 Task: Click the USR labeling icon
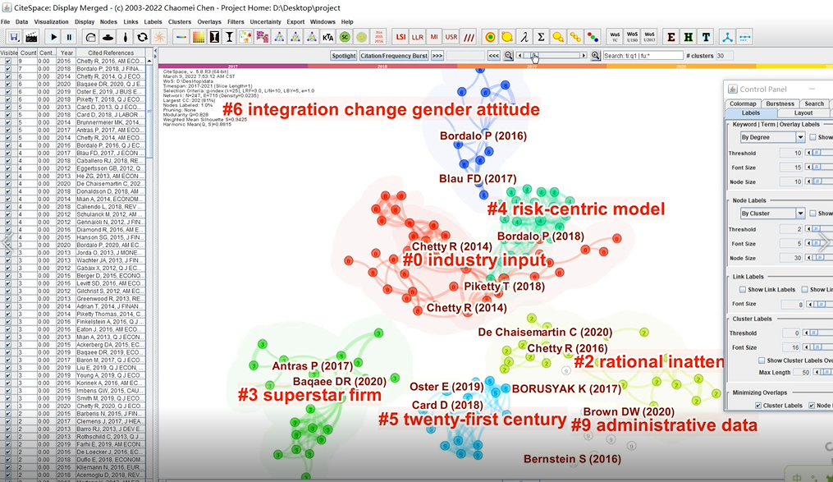[451, 37]
